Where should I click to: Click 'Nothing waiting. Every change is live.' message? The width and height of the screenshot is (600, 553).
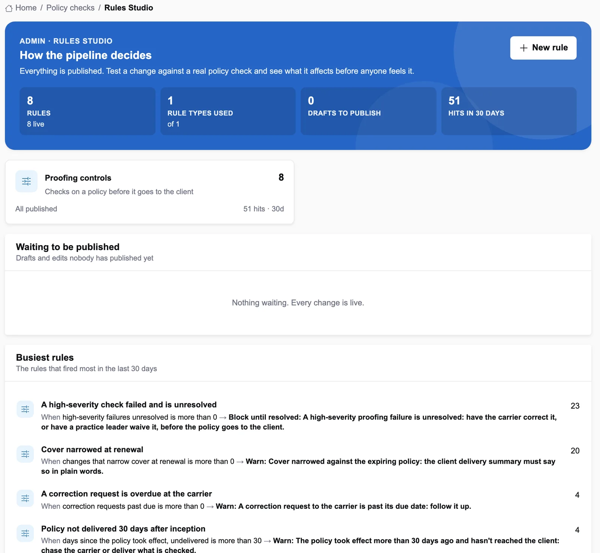click(x=298, y=303)
